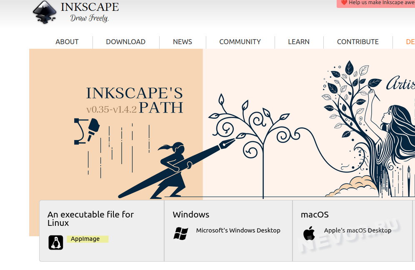The image size is (415, 270).
Task: Click the Windows logo icon
Action: click(x=181, y=233)
